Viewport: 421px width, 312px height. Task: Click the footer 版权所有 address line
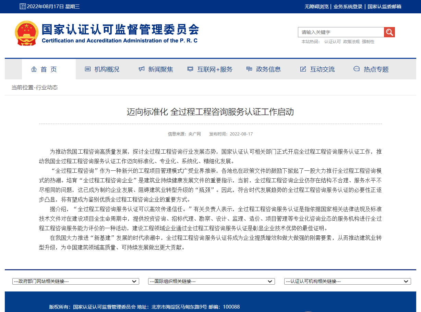pyautogui.click(x=144, y=307)
